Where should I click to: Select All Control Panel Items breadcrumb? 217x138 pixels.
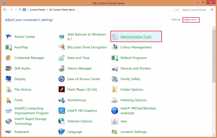[62, 10]
